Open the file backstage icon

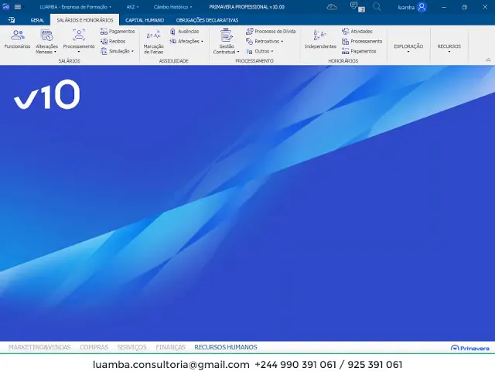[x=12, y=20]
